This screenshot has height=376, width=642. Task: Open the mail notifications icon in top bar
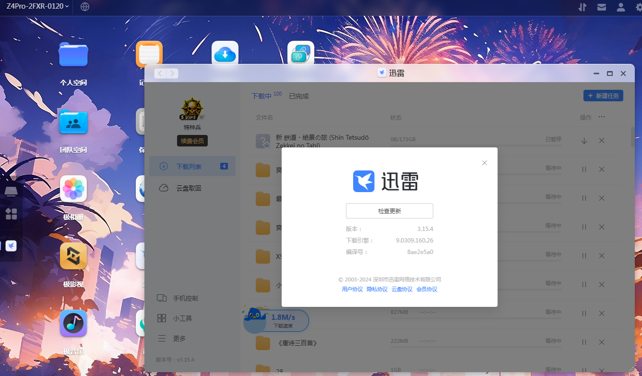601,7
